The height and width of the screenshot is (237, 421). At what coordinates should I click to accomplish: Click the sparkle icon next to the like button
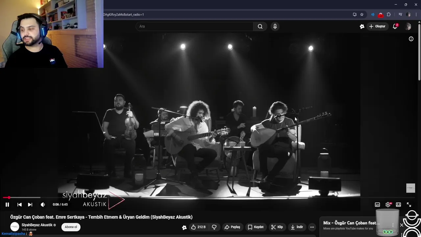184,227
